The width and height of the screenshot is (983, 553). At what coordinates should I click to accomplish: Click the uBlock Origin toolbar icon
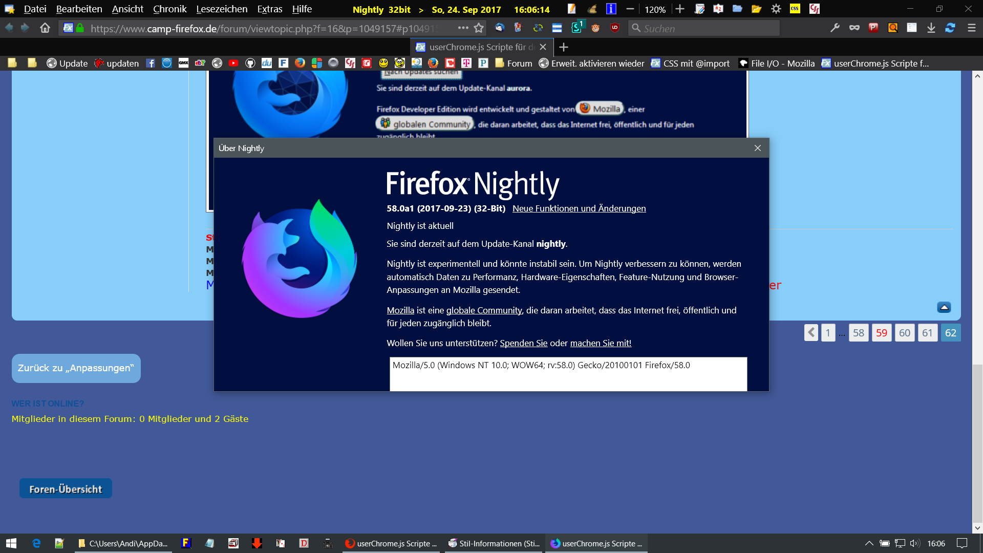(614, 28)
